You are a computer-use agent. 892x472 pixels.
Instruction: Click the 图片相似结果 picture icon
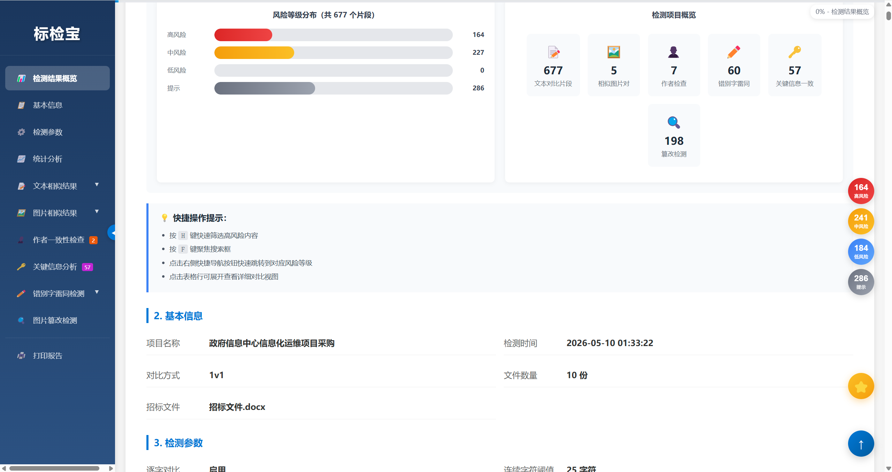pos(21,213)
